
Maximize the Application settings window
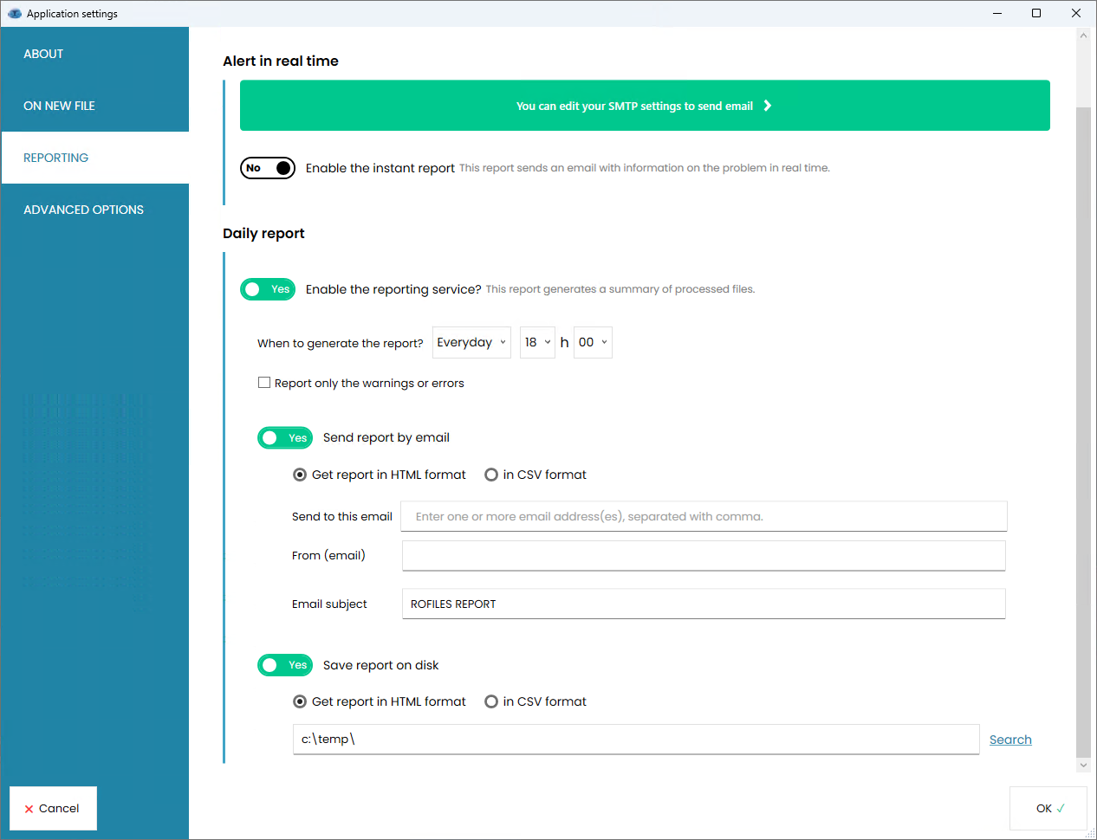[x=1036, y=13]
